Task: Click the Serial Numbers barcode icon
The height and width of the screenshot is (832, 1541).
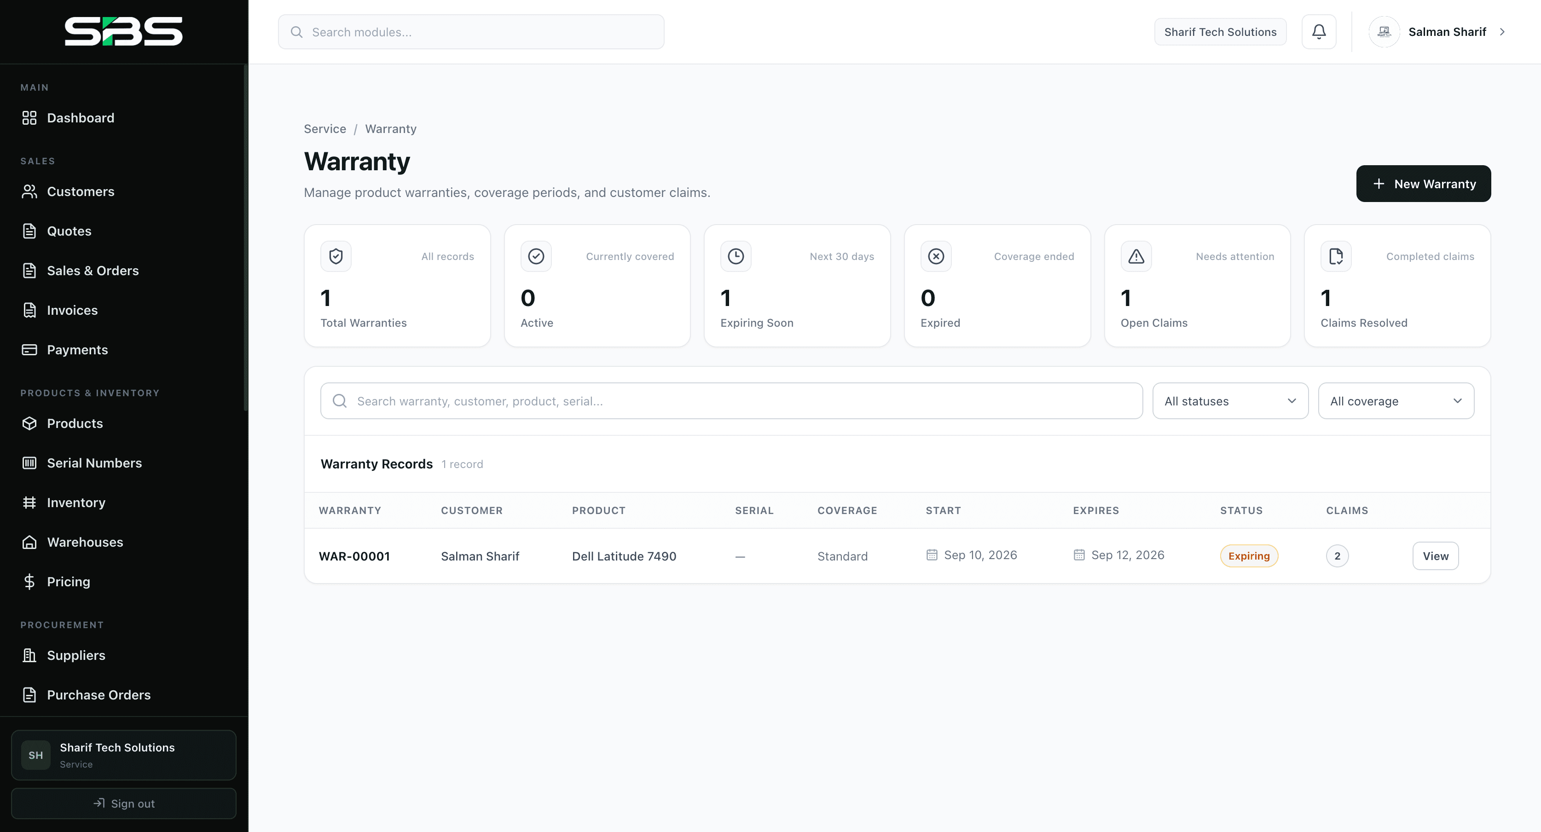Action: coord(29,463)
